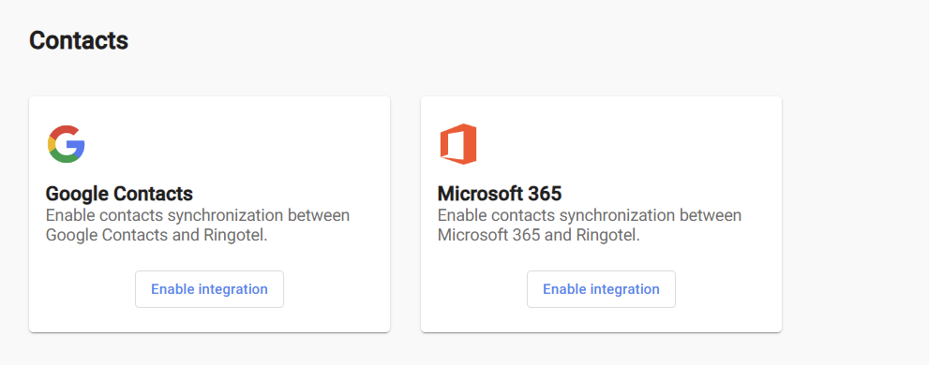The height and width of the screenshot is (365, 929).
Task: Click the orange Microsoft Office logo
Action: (458, 144)
